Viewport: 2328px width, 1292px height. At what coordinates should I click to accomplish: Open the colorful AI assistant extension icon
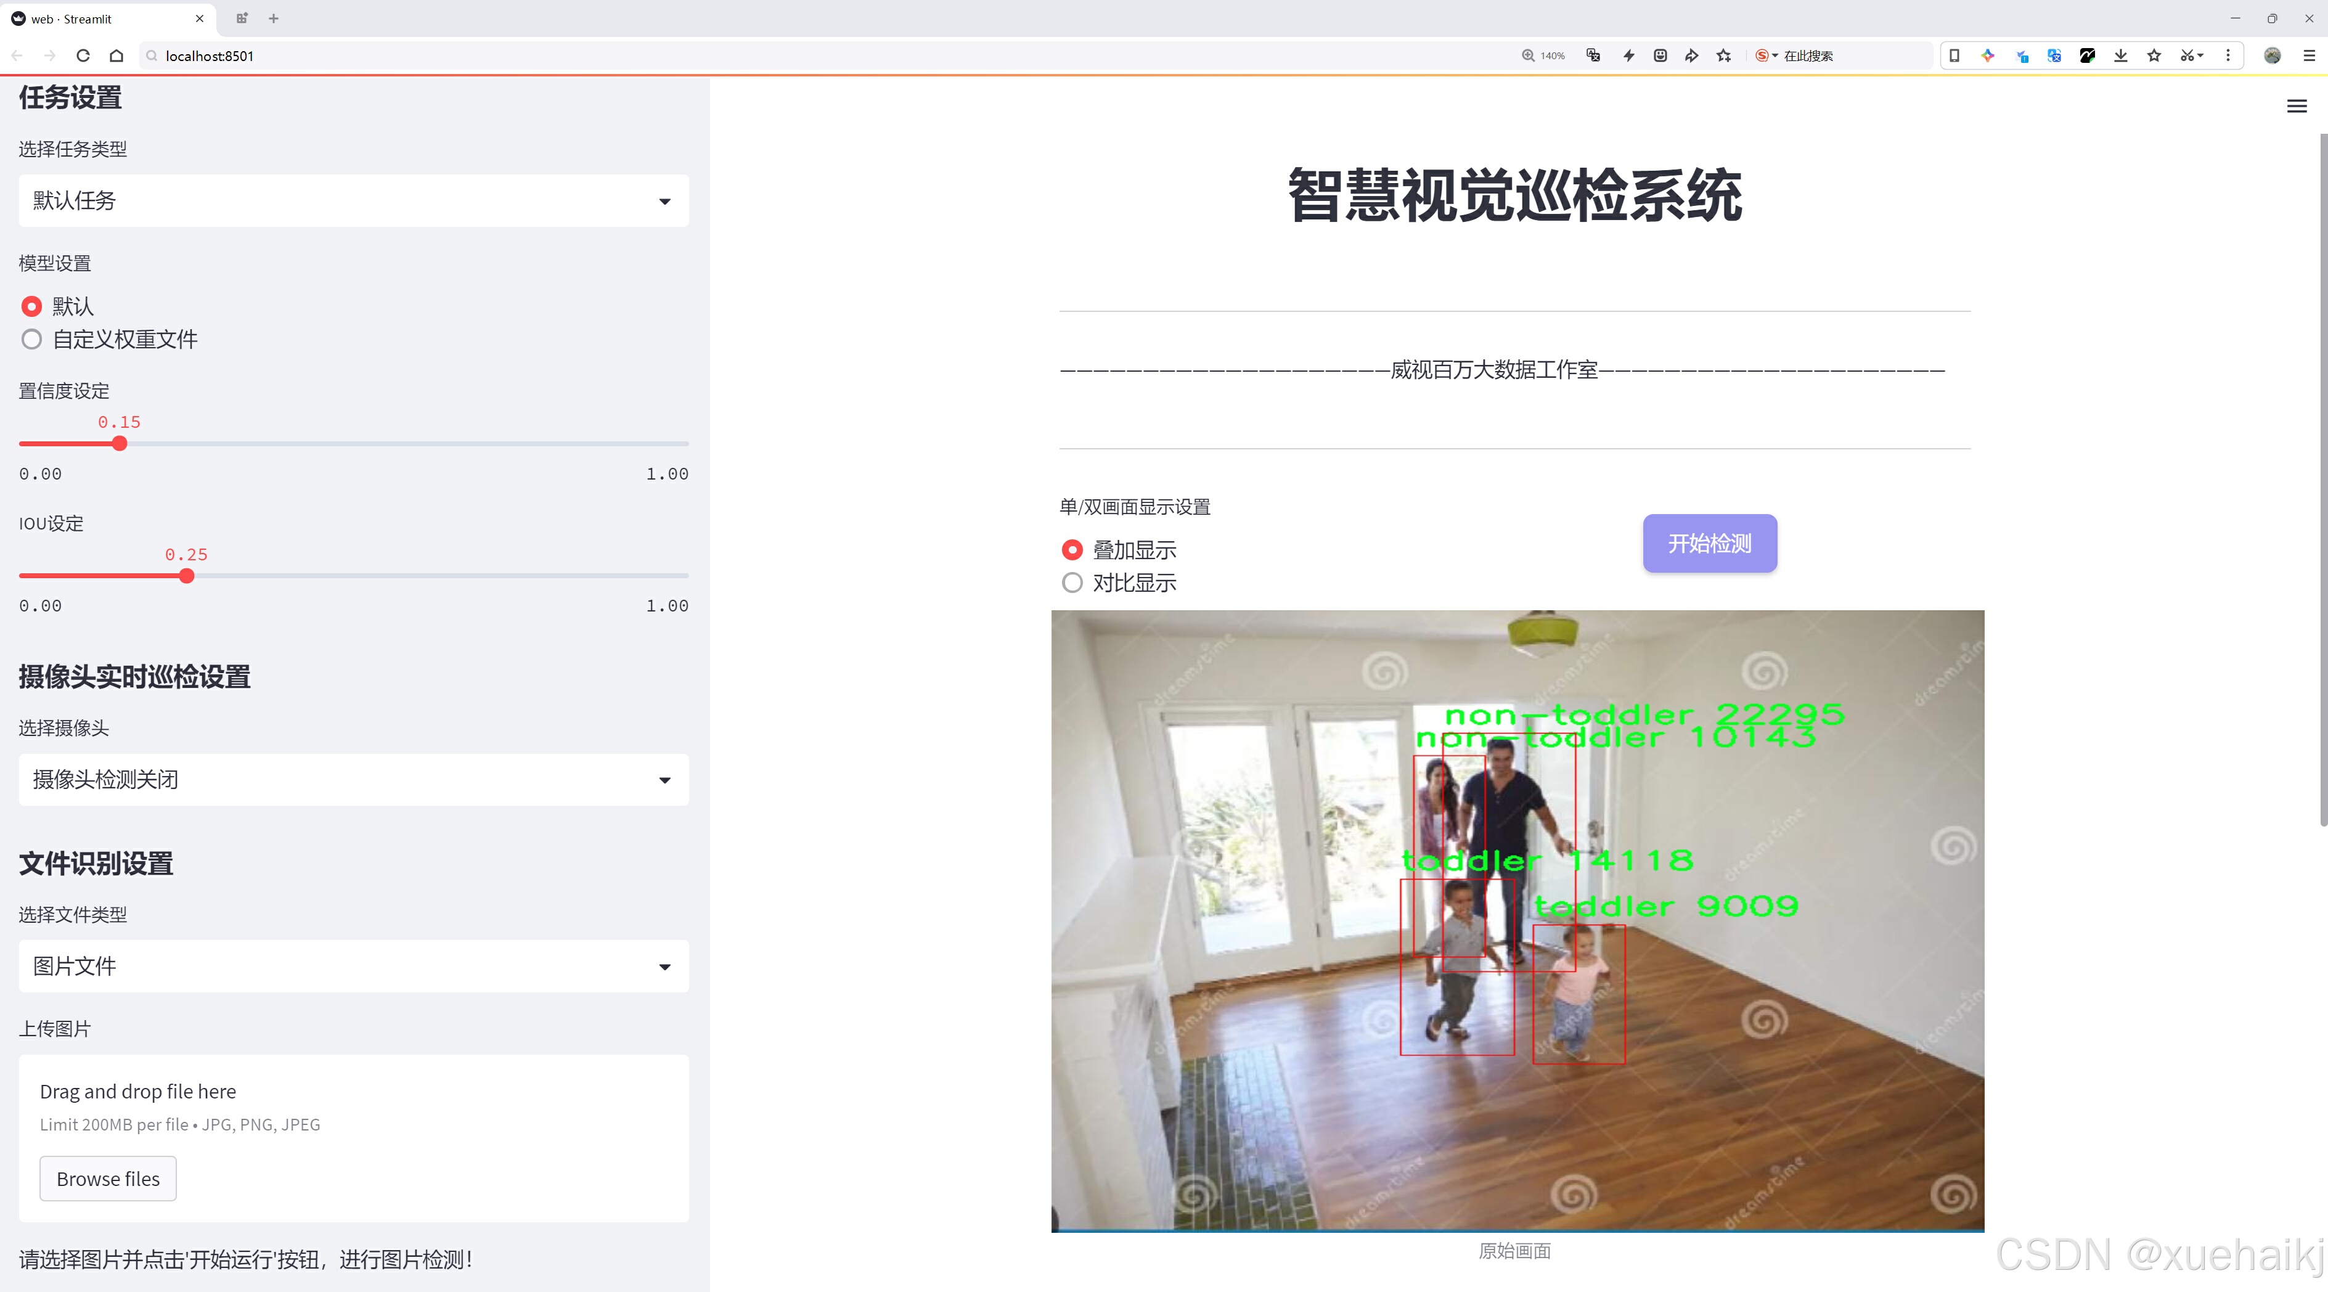[1987, 55]
